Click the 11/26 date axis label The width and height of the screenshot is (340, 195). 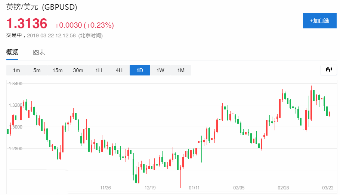click(105, 188)
